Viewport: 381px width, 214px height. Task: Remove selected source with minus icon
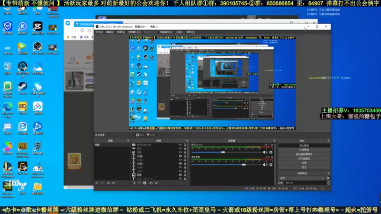pyautogui.click(x=140, y=183)
